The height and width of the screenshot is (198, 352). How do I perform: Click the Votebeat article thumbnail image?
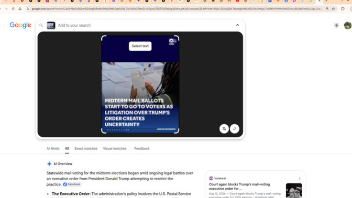[x=294, y=190]
